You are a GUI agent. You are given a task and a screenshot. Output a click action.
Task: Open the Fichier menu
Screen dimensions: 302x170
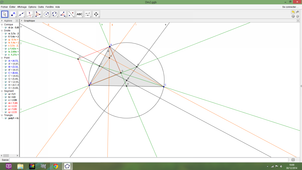pyautogui.click(x=4, y=7)
